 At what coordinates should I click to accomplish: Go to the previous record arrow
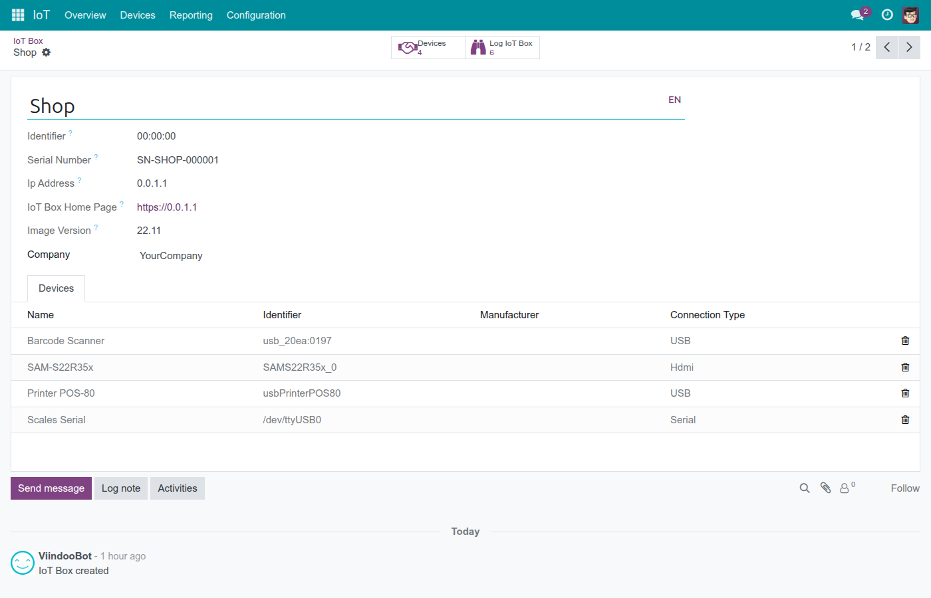pyautogui.click(x=887, y=47)
